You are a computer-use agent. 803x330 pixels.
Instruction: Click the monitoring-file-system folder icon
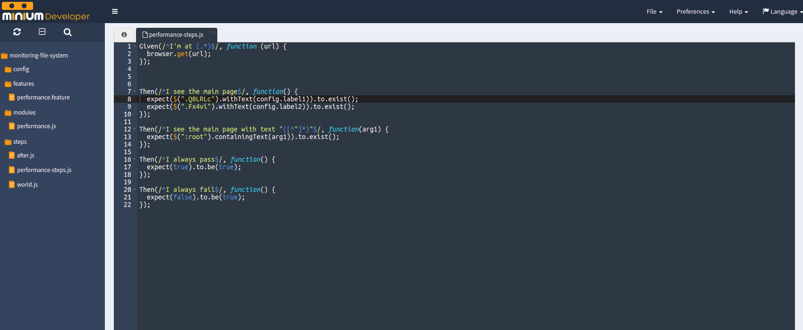point(4,56)
